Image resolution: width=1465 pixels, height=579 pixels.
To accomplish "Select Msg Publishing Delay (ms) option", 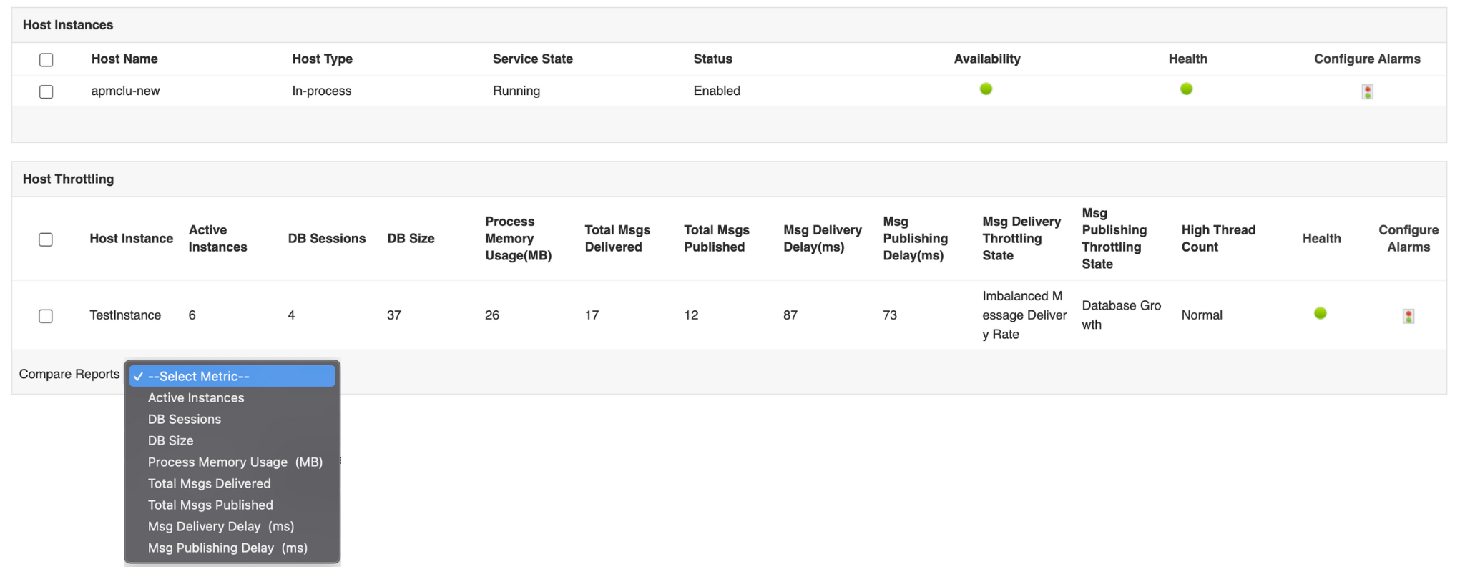I will click(227, 548).
